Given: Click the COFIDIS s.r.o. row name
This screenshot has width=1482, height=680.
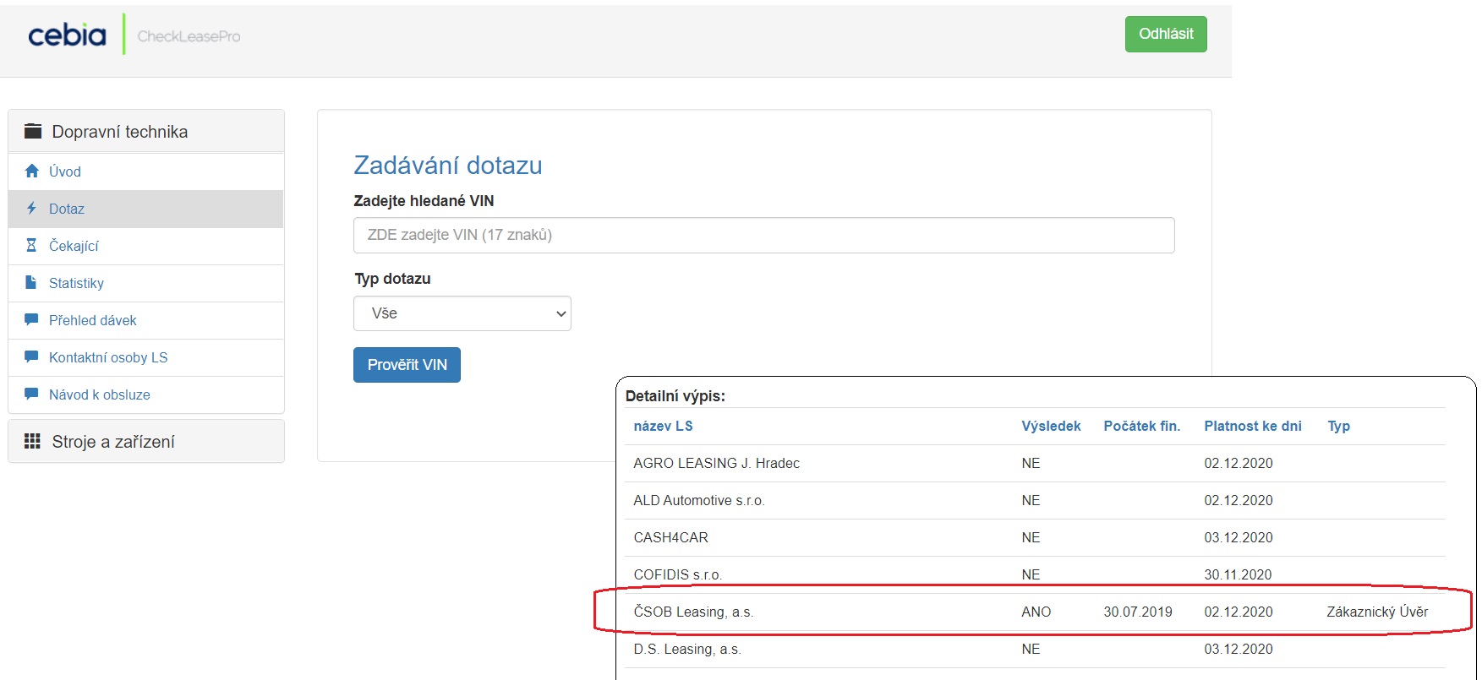Looking at the screenshot, I should point(677,574).
